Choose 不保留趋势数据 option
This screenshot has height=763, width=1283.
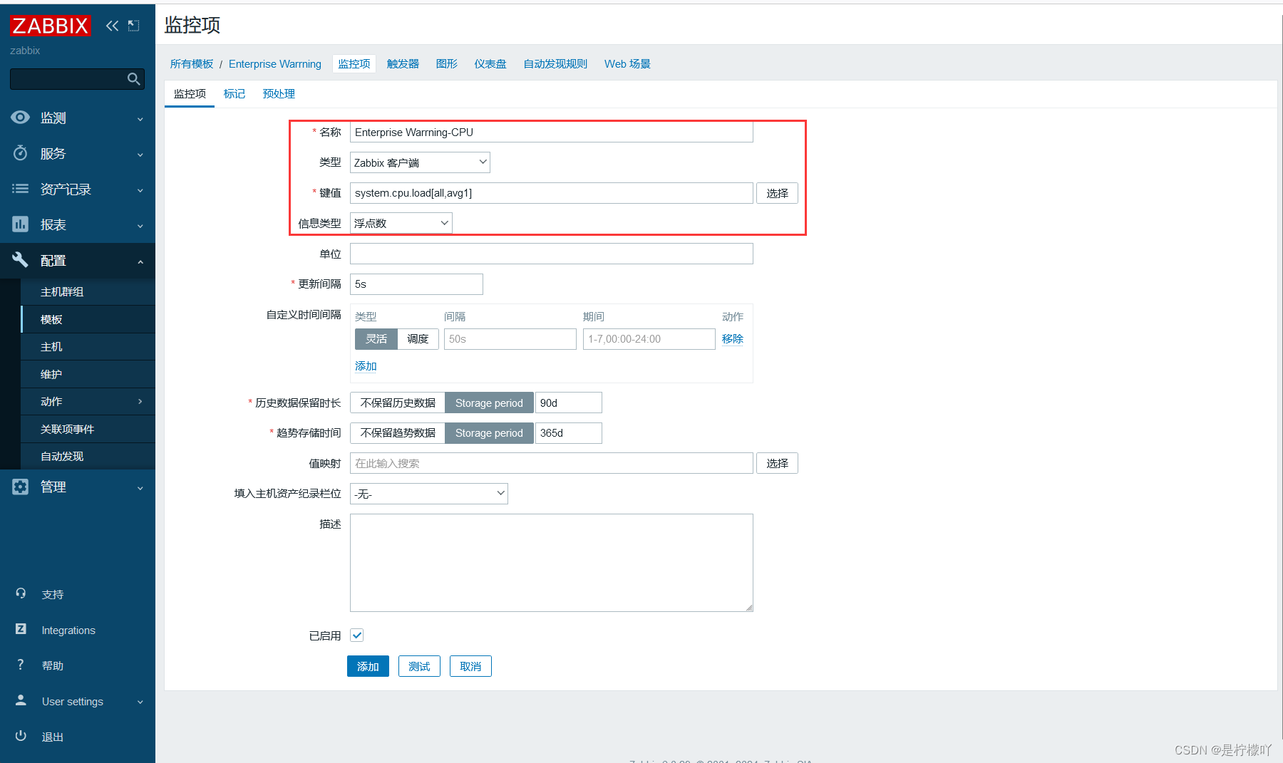tap(398, 433)
